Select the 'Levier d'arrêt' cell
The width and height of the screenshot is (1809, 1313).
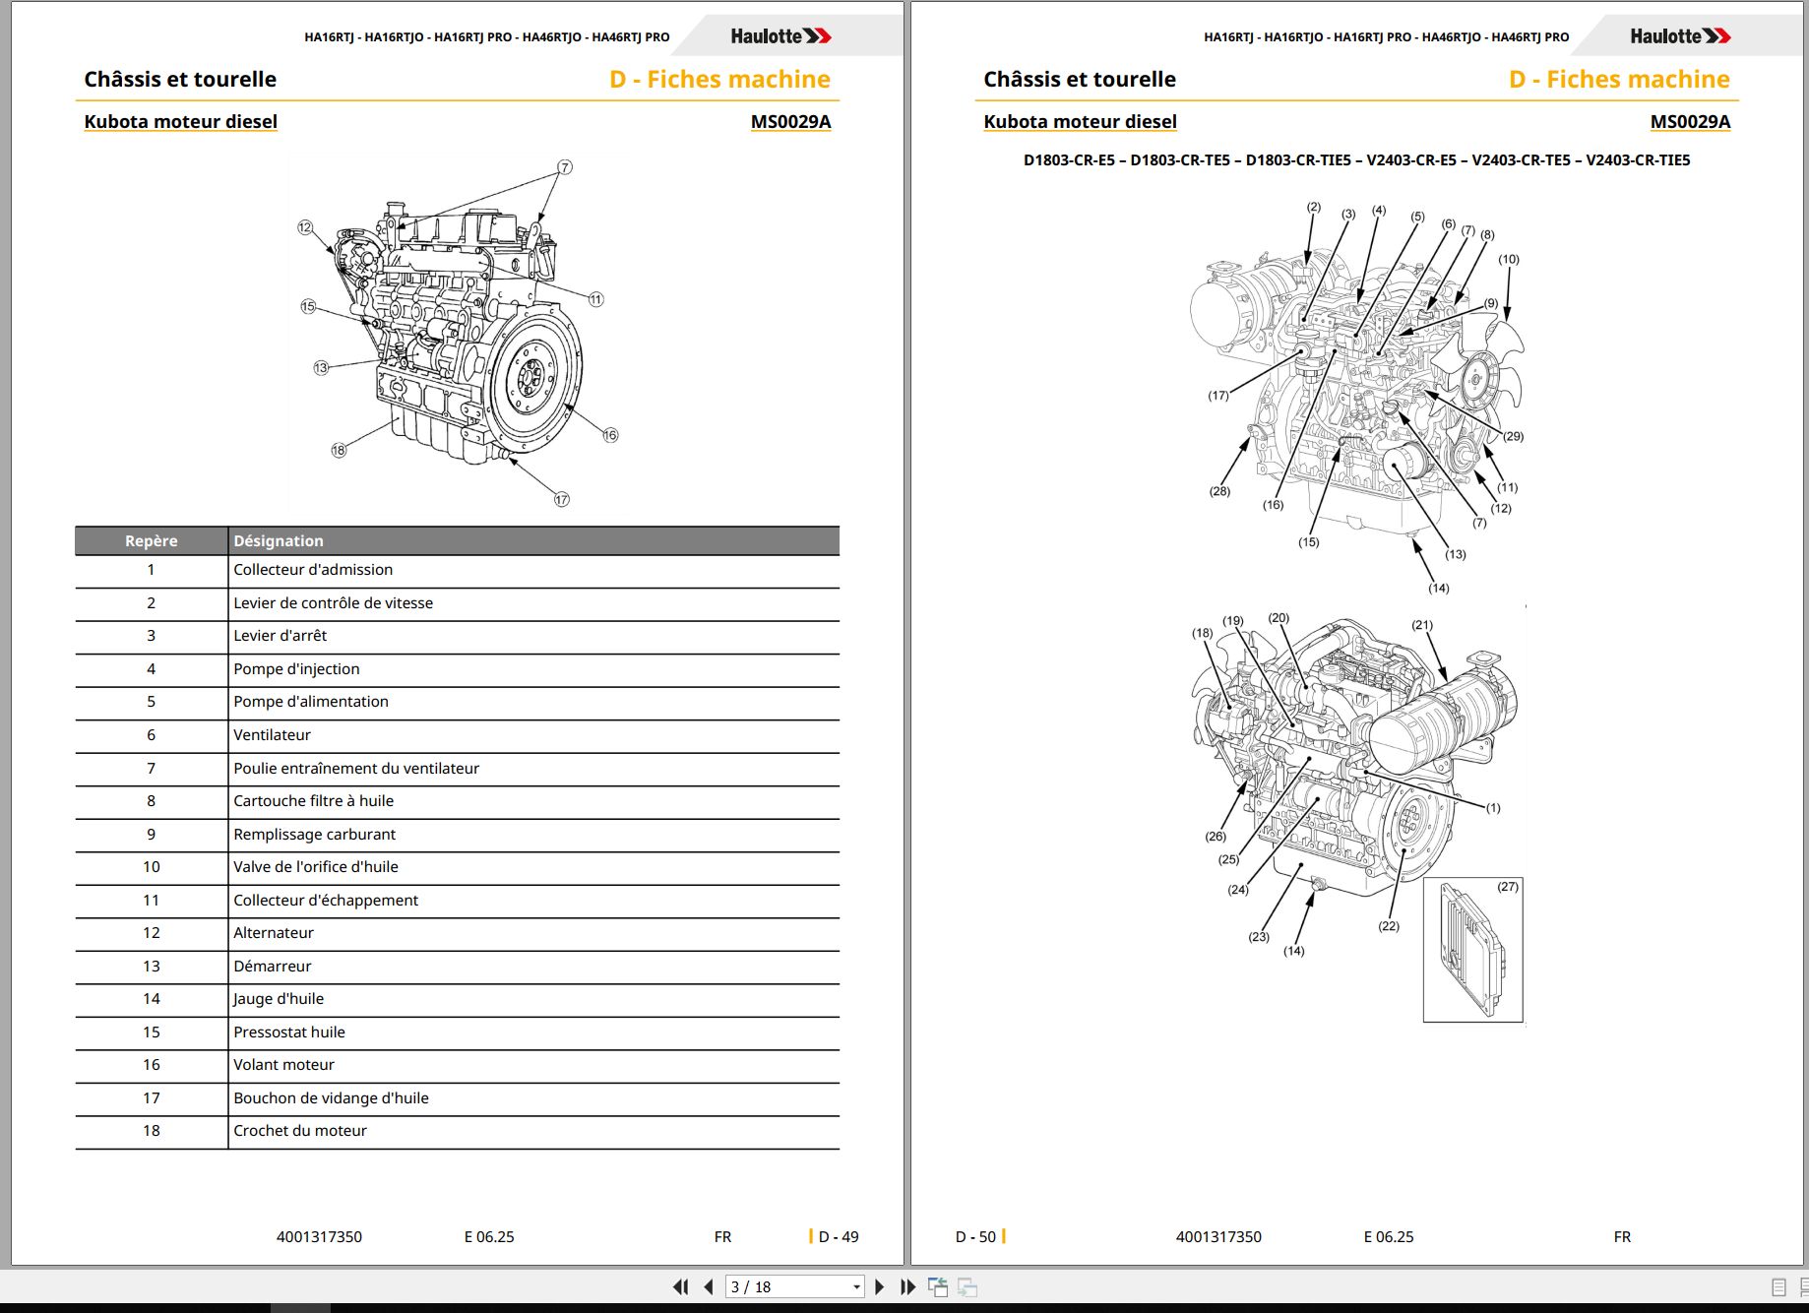coord(533,636)
